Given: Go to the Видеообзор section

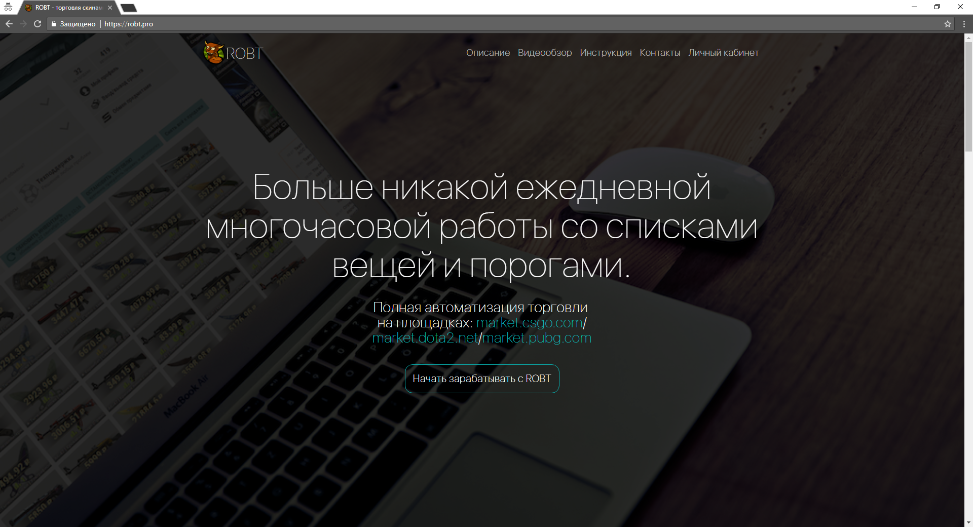Looking at the screenshot, I should (544, 53).
